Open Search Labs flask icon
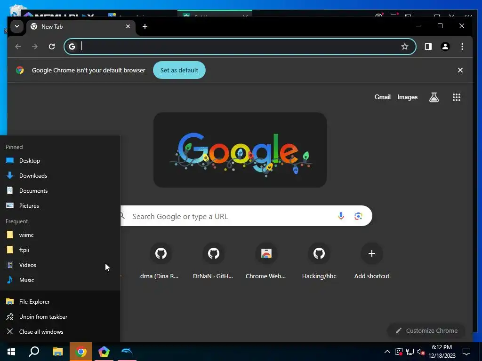 (434, 97)
